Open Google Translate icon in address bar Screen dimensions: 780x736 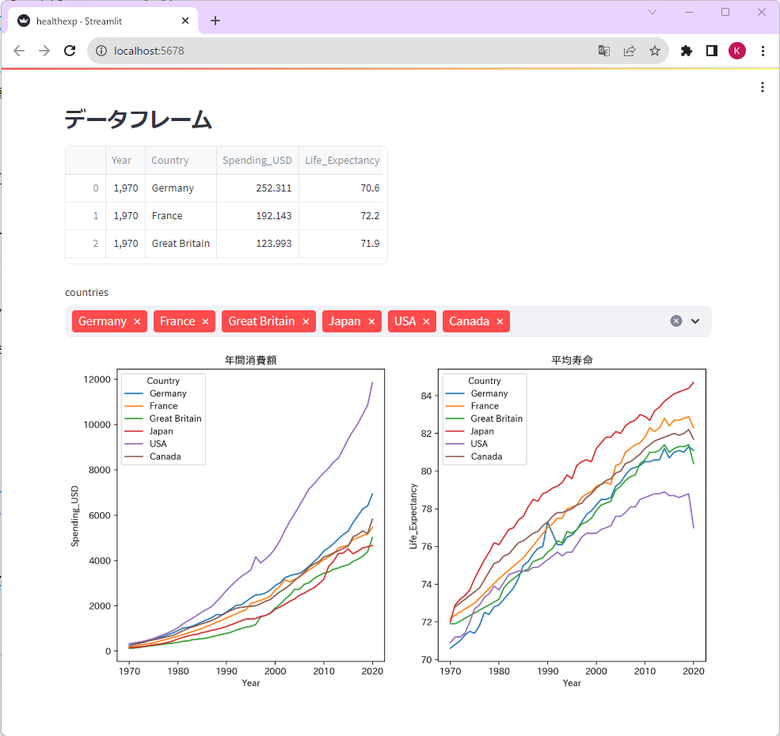[x=604, y=51]
